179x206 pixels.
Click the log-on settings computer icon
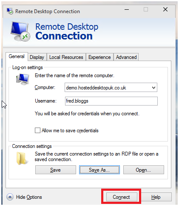click(23, 79)
